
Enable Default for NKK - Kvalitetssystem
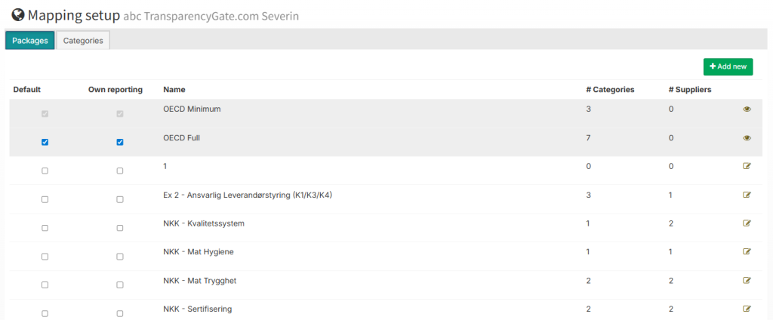[45, 228]
